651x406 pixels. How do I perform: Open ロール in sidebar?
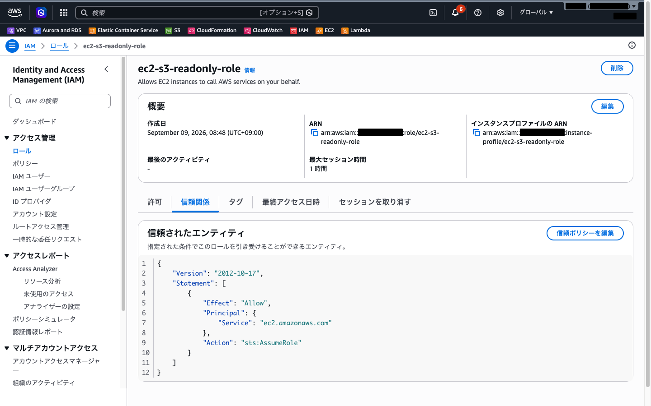coord(22,151)
